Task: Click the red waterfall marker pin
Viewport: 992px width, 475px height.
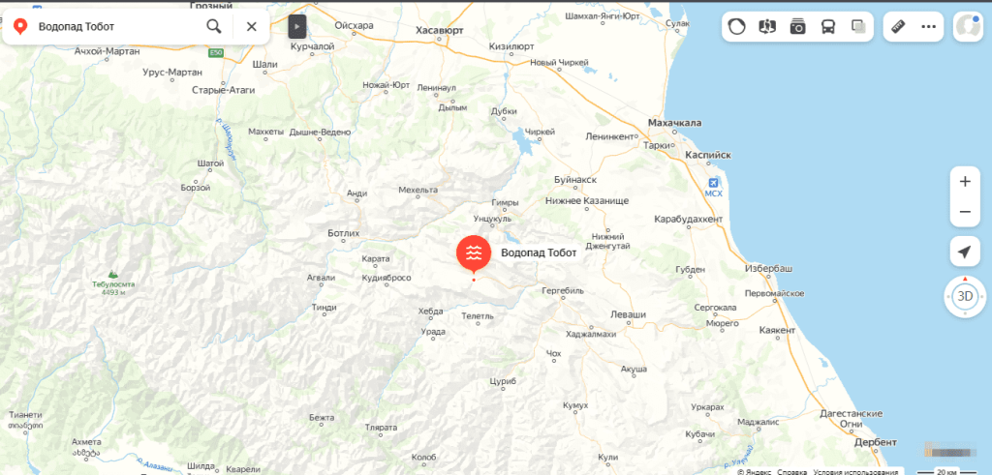Action: click(474, 254)
